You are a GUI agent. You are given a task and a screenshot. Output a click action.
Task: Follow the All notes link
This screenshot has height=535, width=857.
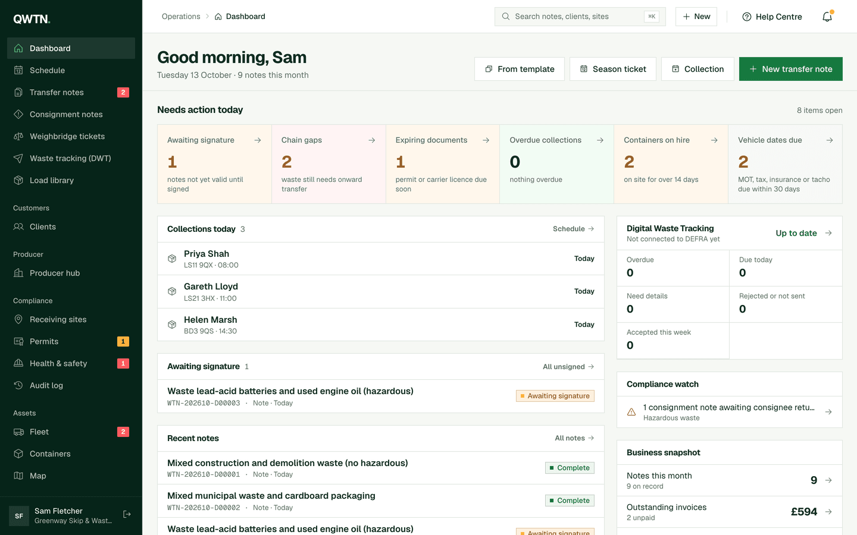pyautogui.click(x=574, y=438)
